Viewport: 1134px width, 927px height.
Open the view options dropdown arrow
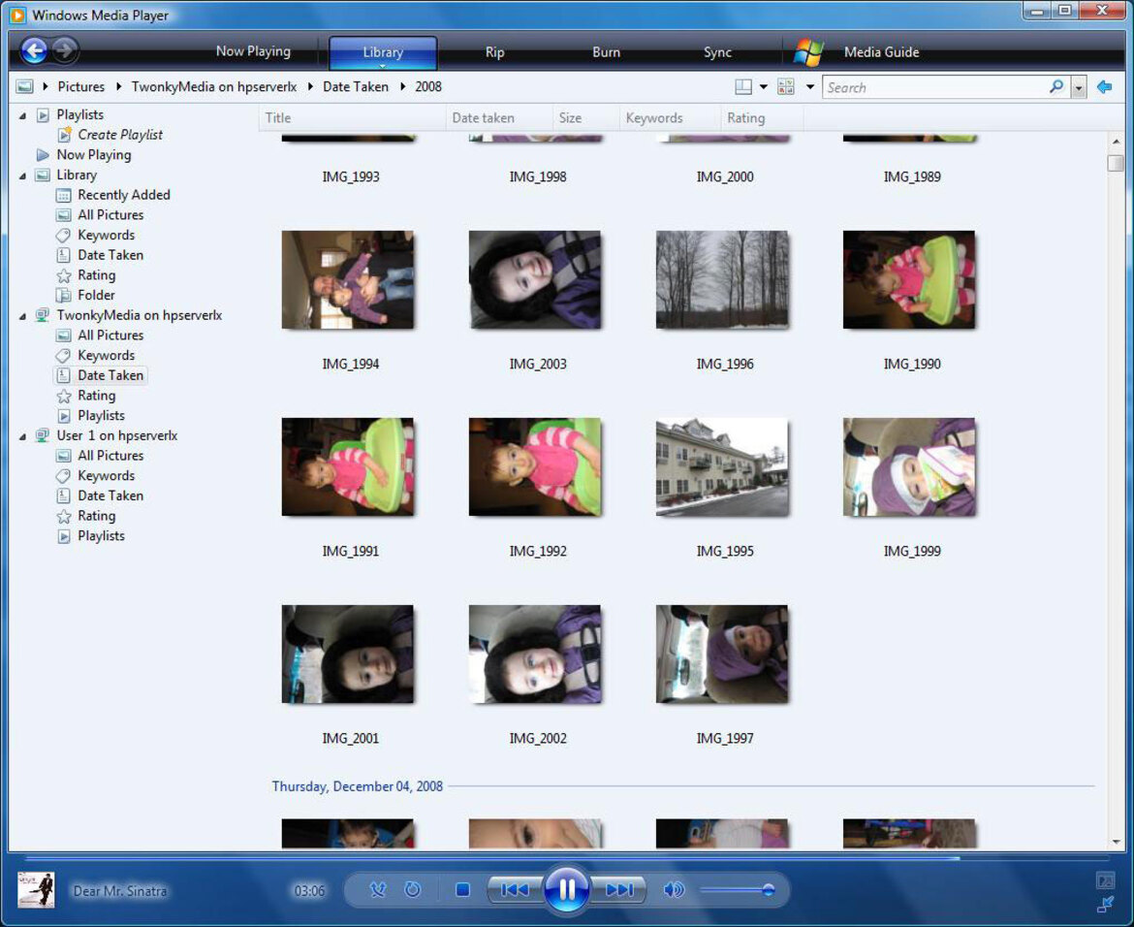tap(810, 87)
